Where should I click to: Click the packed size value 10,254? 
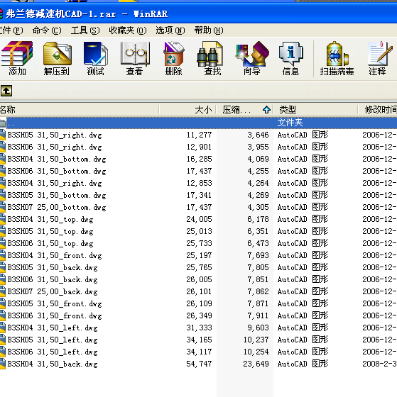(256, 352)
